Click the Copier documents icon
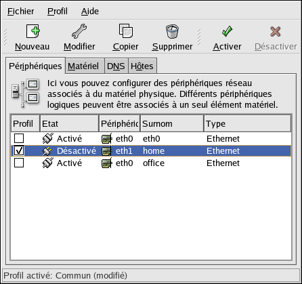302x284 pixels. (126, 31)
